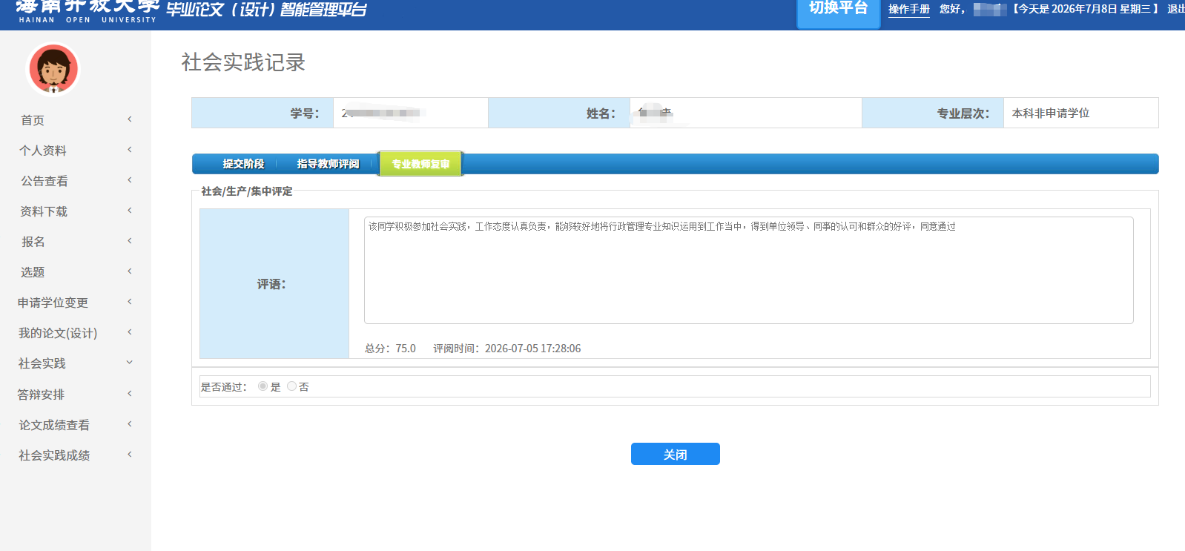Viewport: 1185px width, 551px height.
Task: Click the 评语 label cell
Action: click(x=274, y=284)
